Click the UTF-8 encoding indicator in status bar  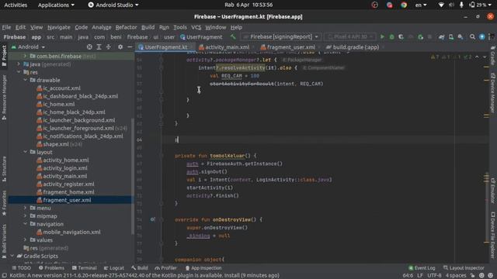point(434,276)
